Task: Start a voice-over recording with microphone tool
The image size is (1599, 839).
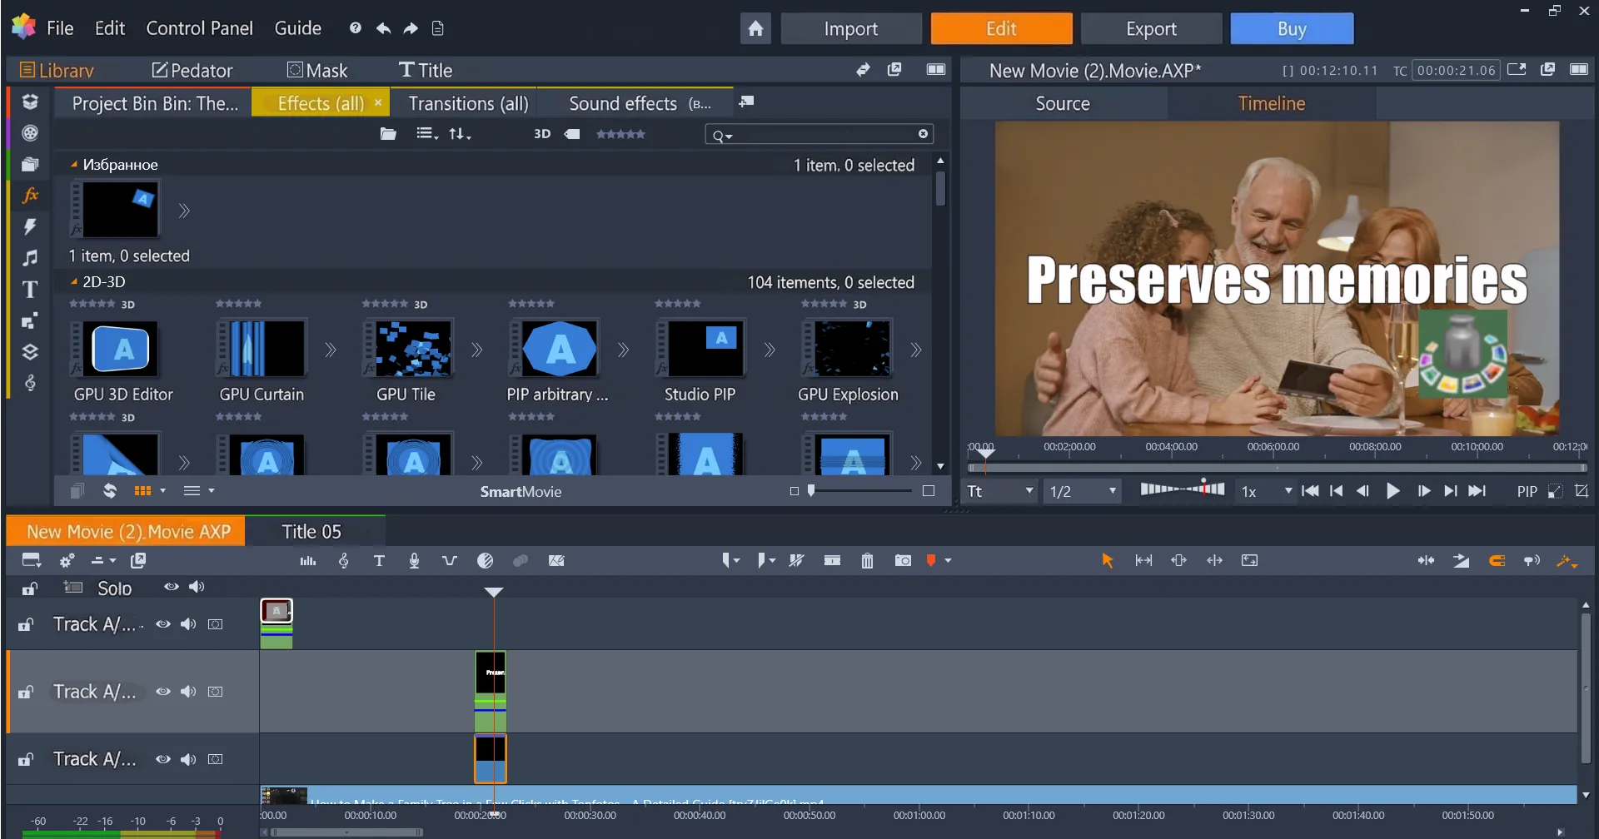Action: (414, 560)
